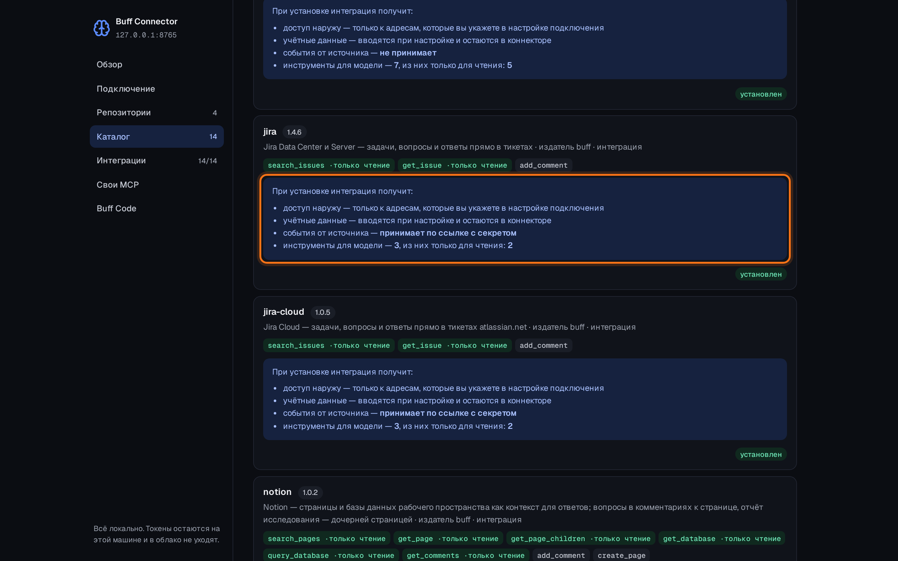Click the jira 1.4.6 version badge

(x=294, y=132)
